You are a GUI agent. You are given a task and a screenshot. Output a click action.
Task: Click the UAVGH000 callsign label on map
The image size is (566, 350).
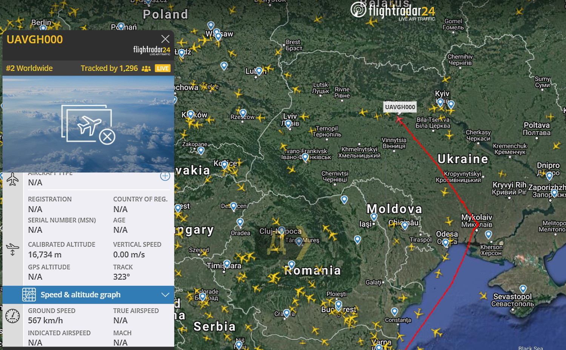400,107
